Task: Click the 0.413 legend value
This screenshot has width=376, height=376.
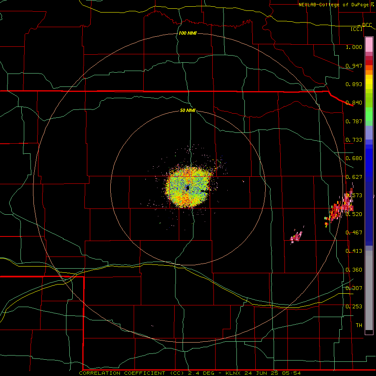Action: 354,251
